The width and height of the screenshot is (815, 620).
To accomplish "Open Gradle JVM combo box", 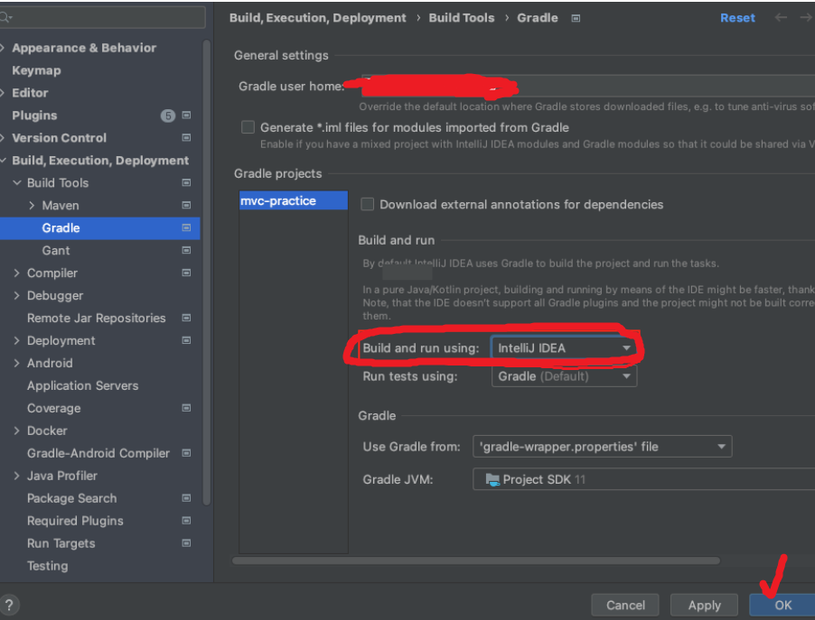I will [x=644, y=479].
